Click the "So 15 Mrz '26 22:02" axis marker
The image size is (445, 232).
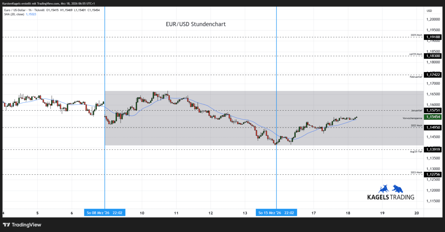pos(276,212)
